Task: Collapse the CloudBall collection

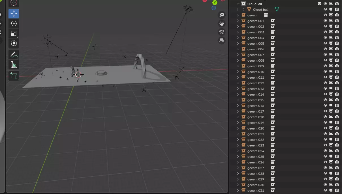Action: (238, 4)
